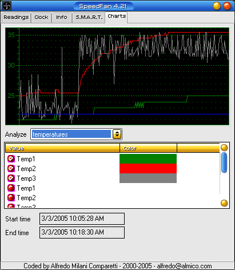Click the End time field
Viewport: 235px width, 270px height.
pyautogui.click(x=82, y=232)
